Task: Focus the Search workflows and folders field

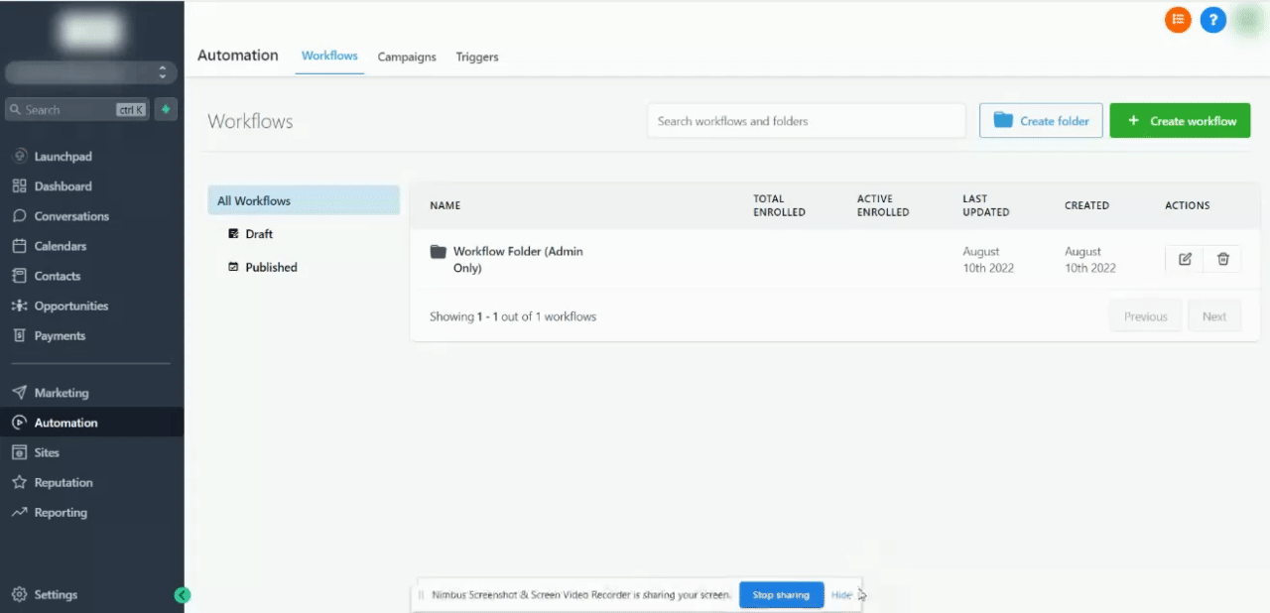Action: tap(807, 121)
